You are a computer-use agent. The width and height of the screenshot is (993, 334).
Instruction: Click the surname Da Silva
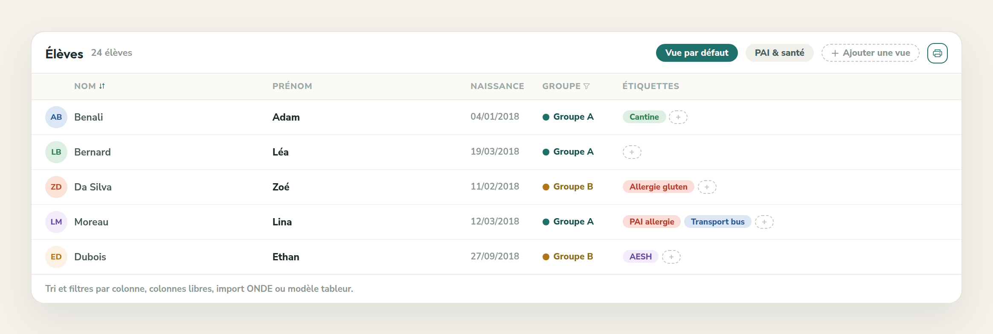tap(93, 187)
